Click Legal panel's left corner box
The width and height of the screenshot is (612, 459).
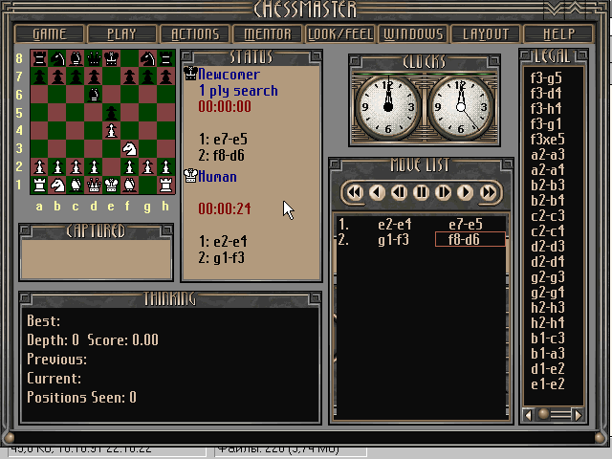coord(526,55)
